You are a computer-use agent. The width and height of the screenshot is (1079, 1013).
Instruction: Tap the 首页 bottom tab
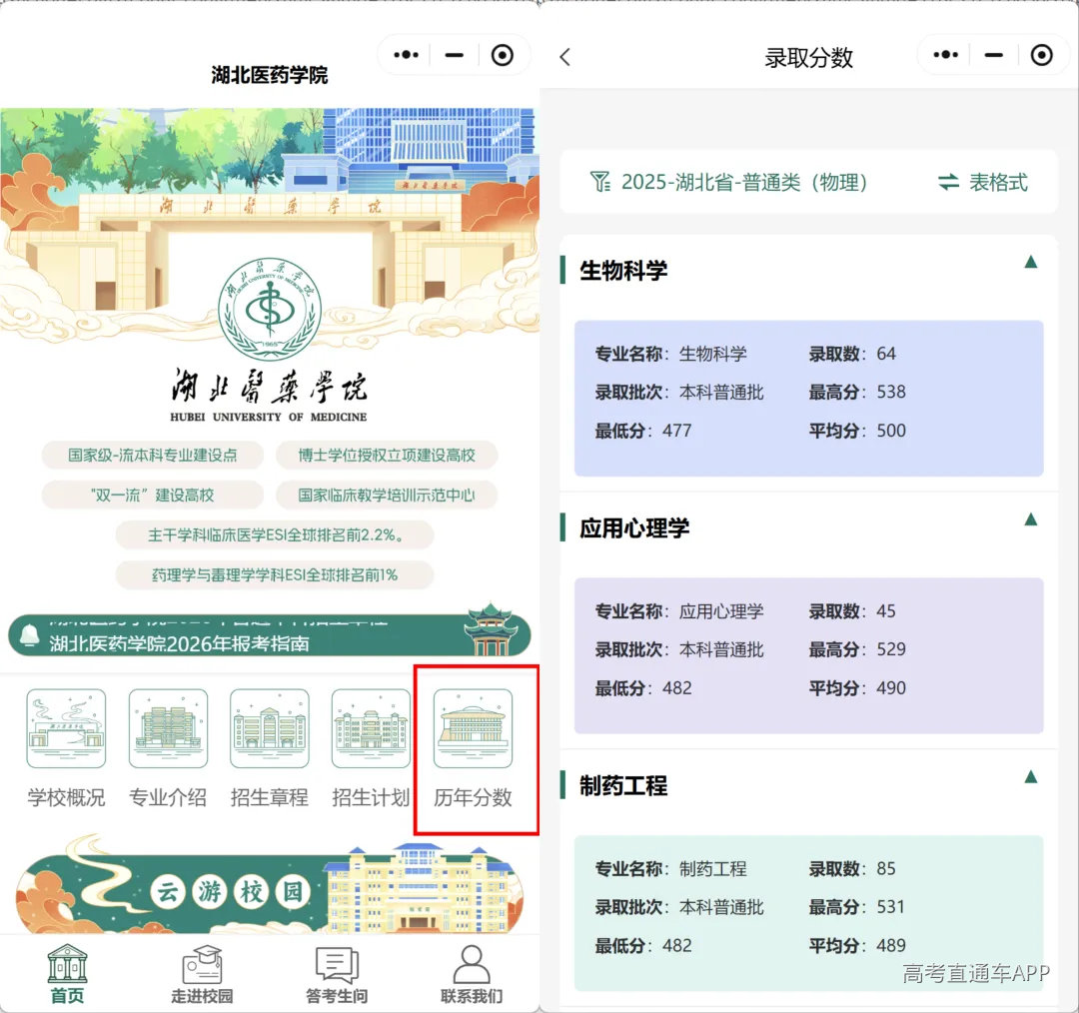tap(67, 974)
